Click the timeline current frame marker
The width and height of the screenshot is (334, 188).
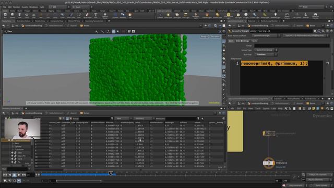tap(111, 173)
